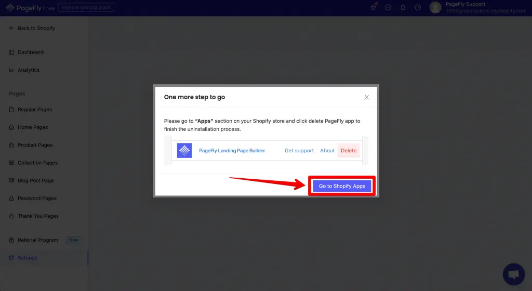Viewport: 532px width, 291px height.
Task: Open Blog Post Page in the sidebar
Action: click(36, 180)
